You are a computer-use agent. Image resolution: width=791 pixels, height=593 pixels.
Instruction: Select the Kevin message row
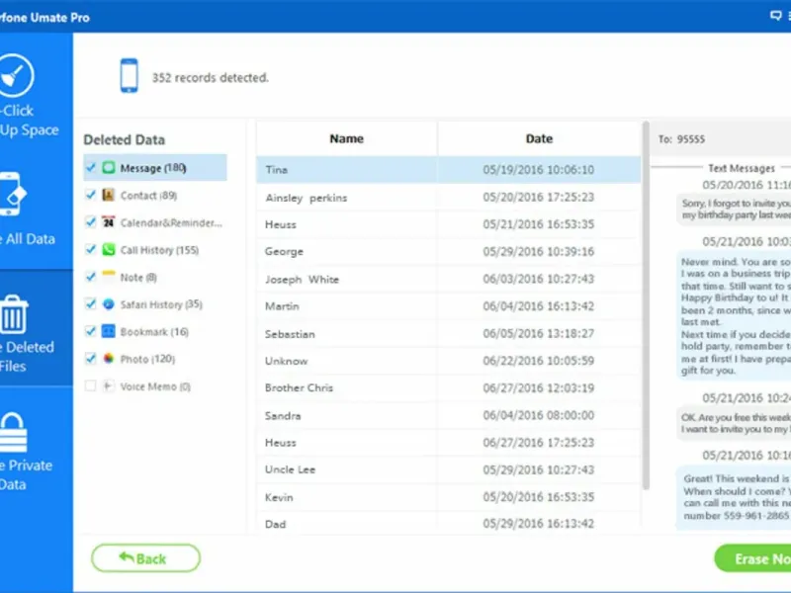point(449,497)
